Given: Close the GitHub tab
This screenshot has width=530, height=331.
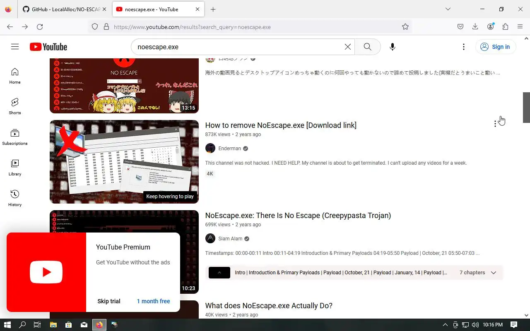Looking at the screenshot, I should click(104, 9).
